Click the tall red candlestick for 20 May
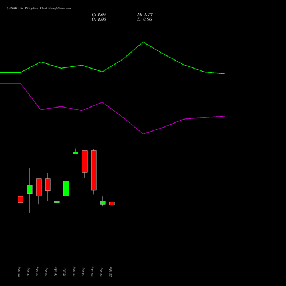The image size is (286, 286). [94, 170]
